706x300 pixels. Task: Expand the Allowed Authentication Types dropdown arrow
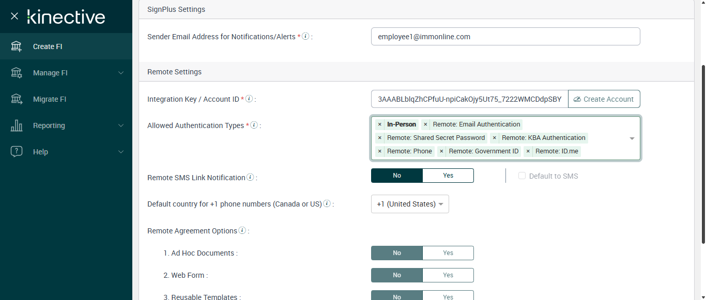coord(632,138)
